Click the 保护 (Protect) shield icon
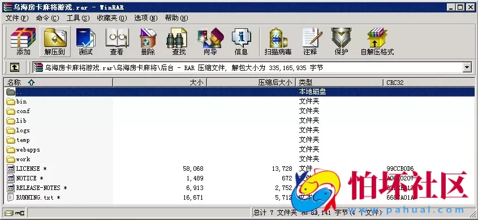The height and width of the screenshot is (220, 478). (x=342, y=38)
